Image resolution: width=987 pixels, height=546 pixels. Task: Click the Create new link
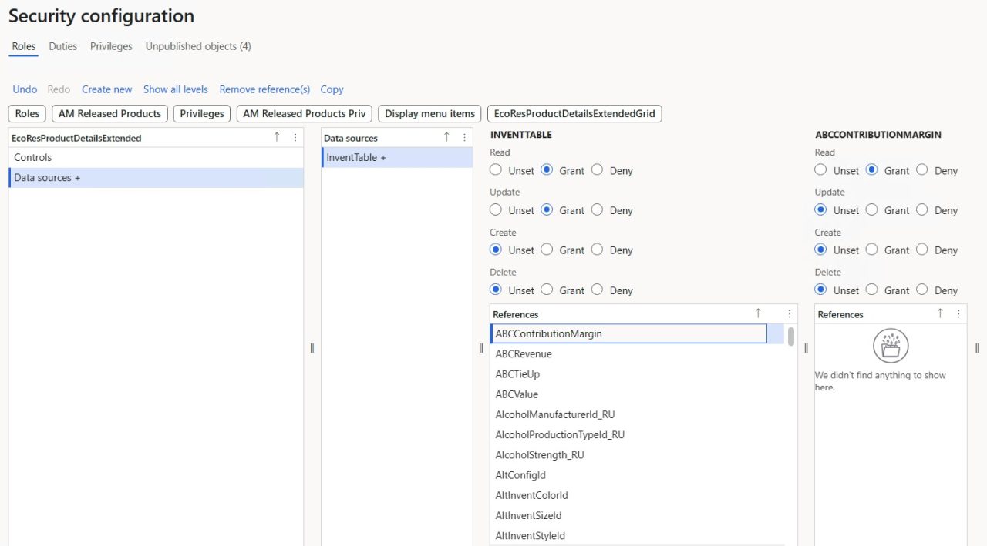tap(106, 89)
